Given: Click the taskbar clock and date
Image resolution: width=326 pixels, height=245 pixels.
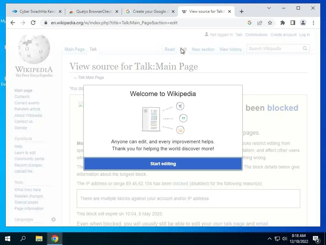Looking at the screenshot, I should (x=299, y=239).
